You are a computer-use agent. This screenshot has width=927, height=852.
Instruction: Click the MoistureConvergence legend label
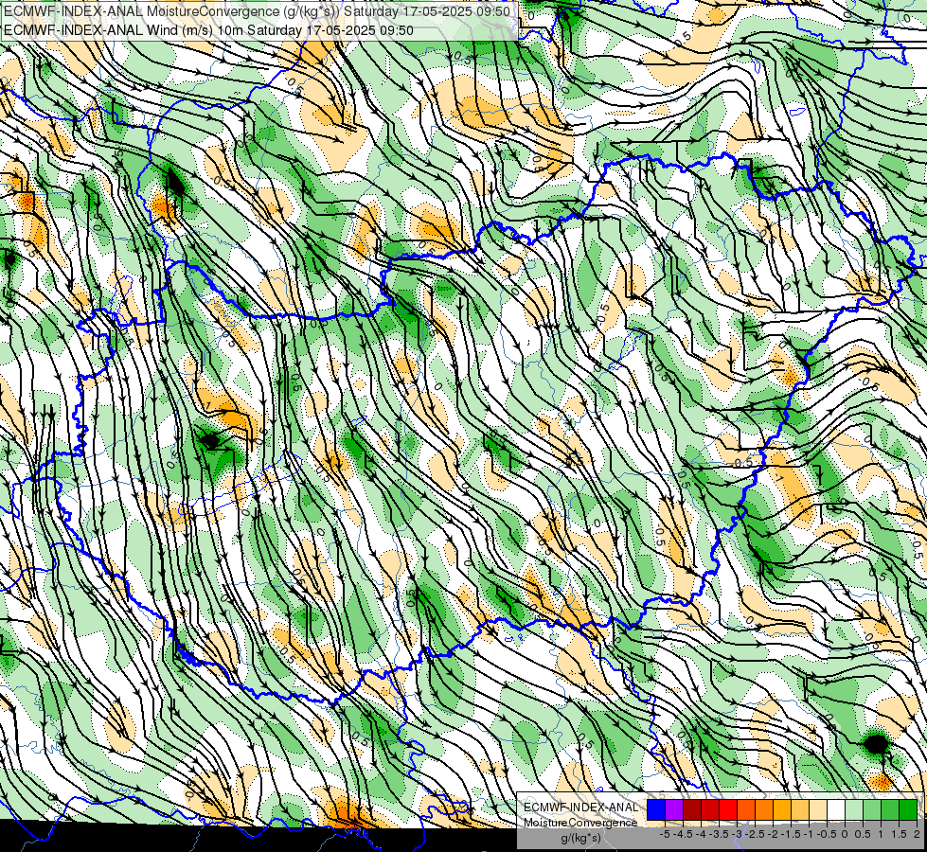(x=580, y=823)
